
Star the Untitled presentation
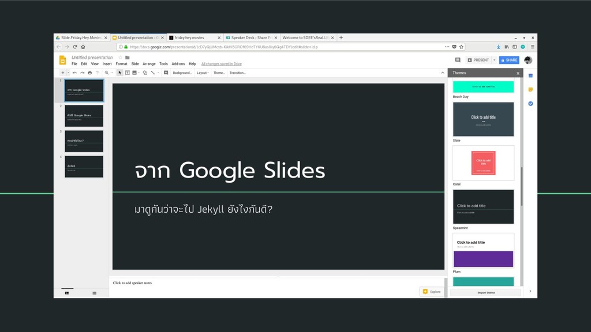pos(120,58)
